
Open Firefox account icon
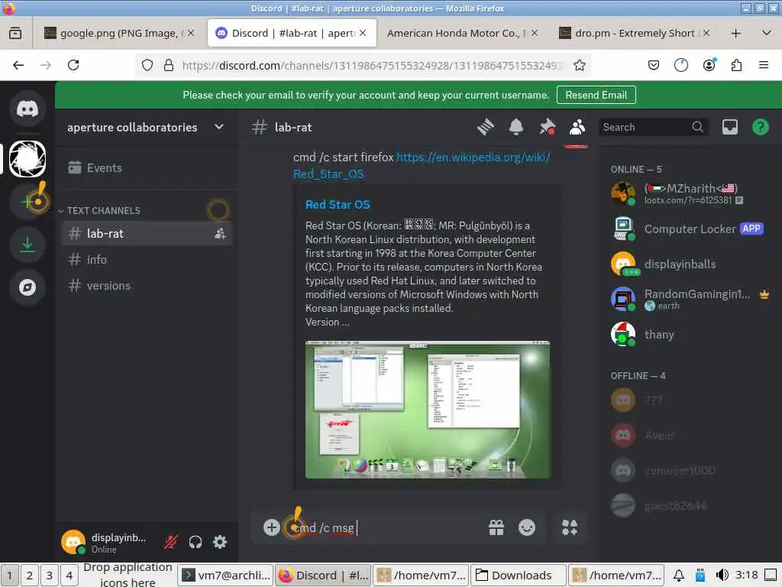point(709,66)
